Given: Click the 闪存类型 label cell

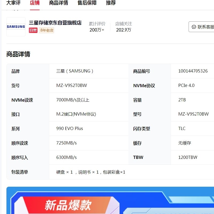Looking at the screenshot, I should tap(150, 129).
